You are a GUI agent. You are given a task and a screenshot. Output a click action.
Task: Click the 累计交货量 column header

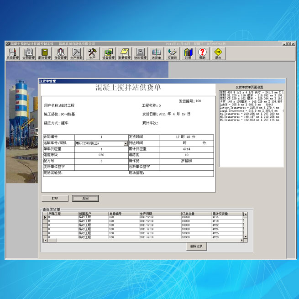tap(227, 214)
